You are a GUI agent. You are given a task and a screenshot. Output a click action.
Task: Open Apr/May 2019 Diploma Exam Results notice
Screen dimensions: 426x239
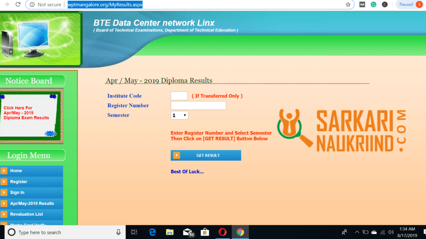pos(26,113)
